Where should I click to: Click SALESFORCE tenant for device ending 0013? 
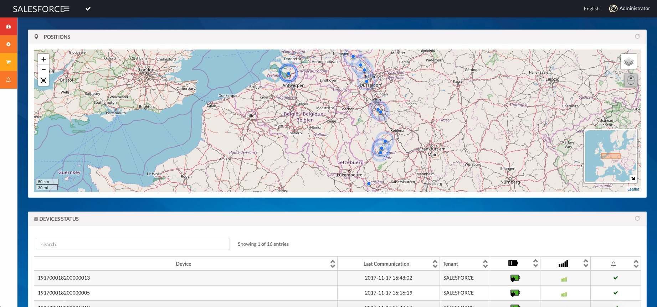click(458, 278)
